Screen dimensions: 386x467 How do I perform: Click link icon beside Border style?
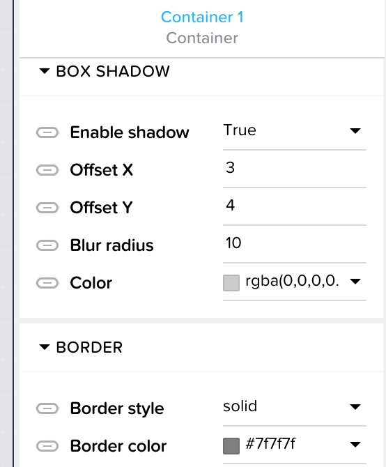[47, 408]
